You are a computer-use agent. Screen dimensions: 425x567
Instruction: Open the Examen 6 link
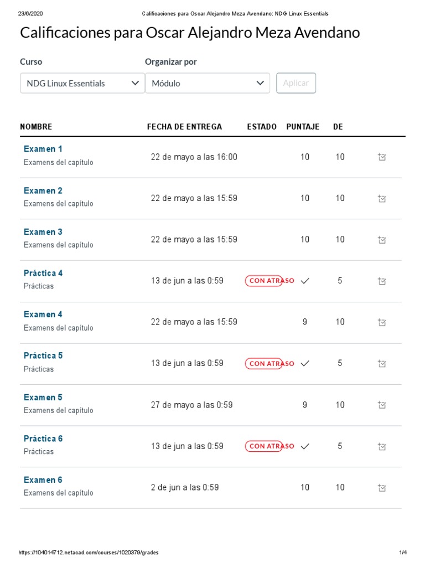[43, 480]
